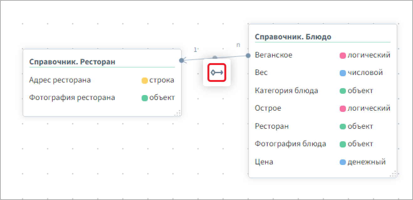The height and width of the screenshot is (200, 413).
Task: Grab resize handle of Ресторан table
Action: [x=177, y=113]
